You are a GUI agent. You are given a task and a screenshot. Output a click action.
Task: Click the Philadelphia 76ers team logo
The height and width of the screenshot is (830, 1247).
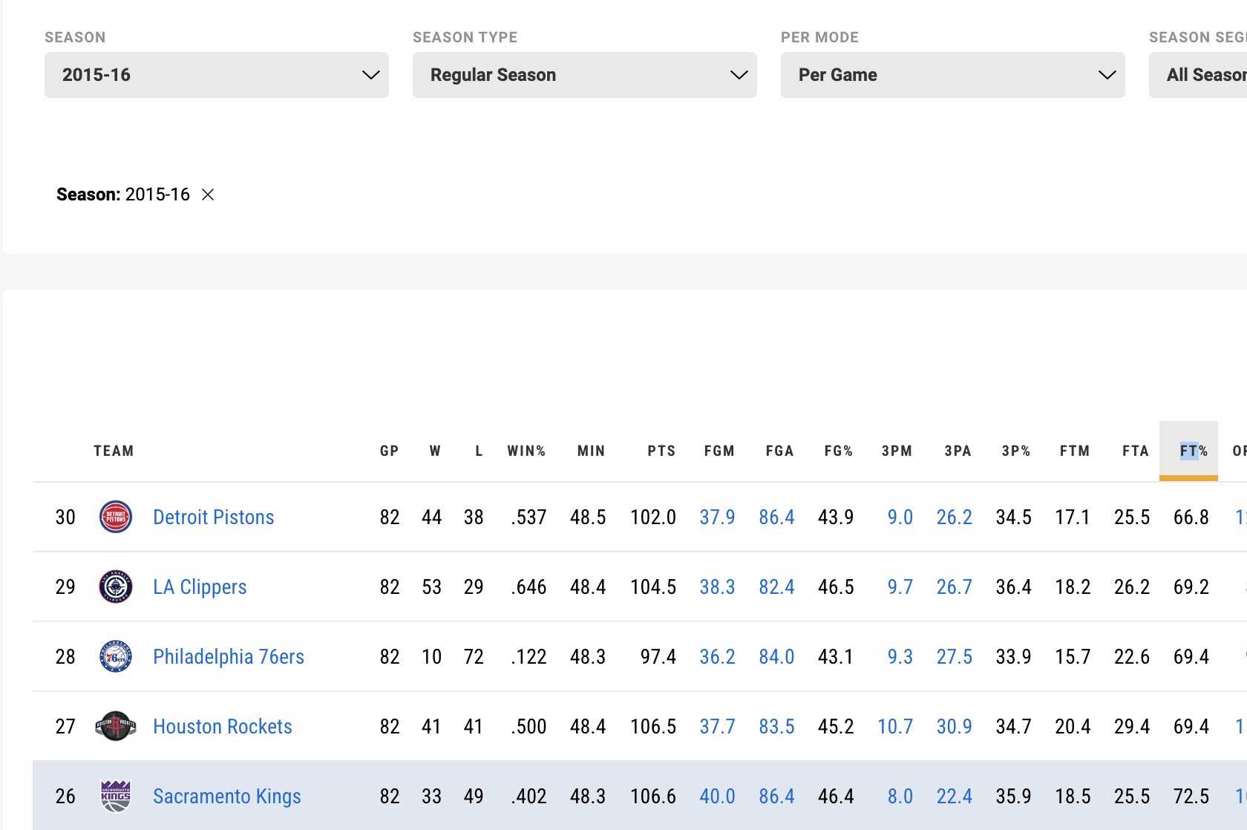point(116,657)
